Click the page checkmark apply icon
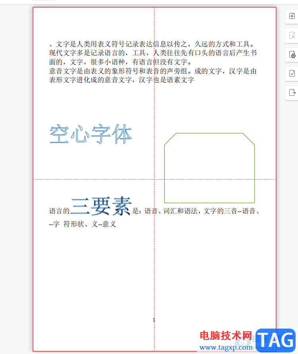Screen dimensions: 298x354 (x=292, y=74)
